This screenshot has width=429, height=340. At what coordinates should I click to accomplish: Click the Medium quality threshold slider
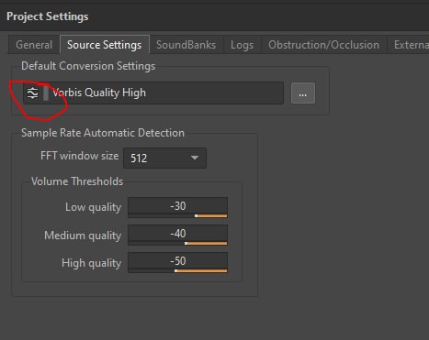tap(177, 244)
